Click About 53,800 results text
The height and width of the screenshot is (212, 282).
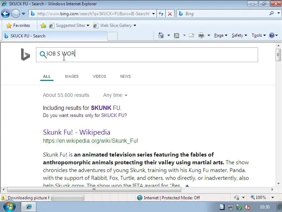tap(66, 95)
